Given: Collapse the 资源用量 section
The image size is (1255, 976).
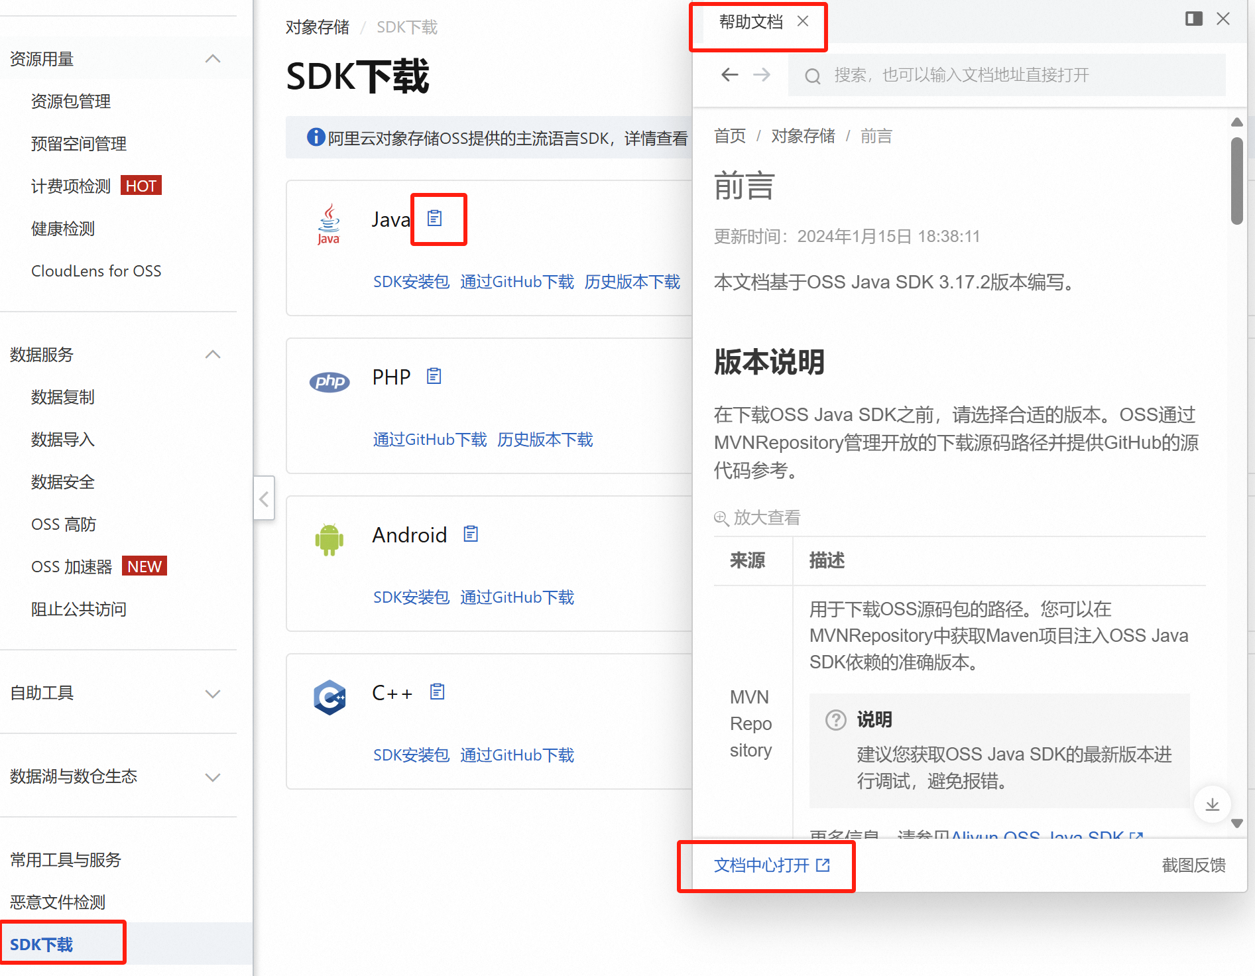Looking at the screenshot, I should click(x=213, y=59).
